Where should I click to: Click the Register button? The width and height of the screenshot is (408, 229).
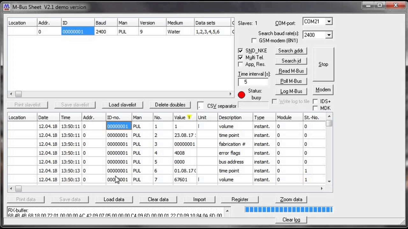(x=240, y=199)
